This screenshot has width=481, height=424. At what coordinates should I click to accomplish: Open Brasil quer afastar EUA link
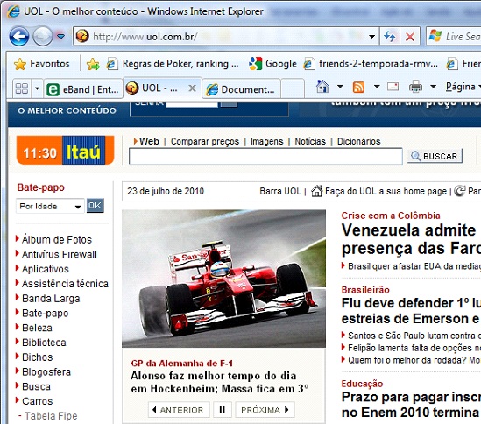click(x=414, y=266)
